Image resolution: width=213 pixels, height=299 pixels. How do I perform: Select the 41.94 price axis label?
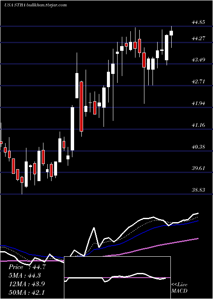coord(199,103)
